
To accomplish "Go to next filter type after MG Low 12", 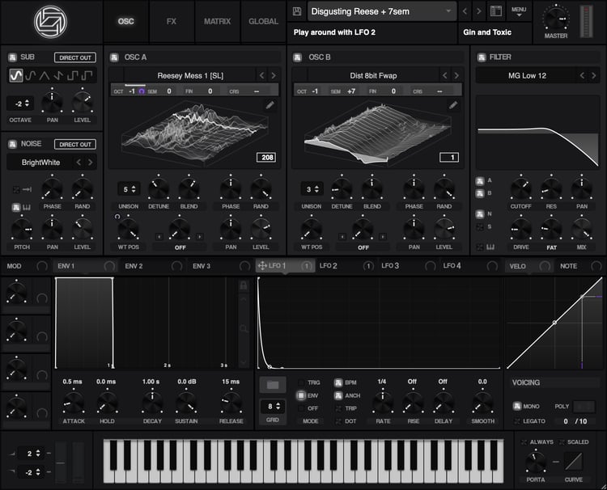I will 594,75.
